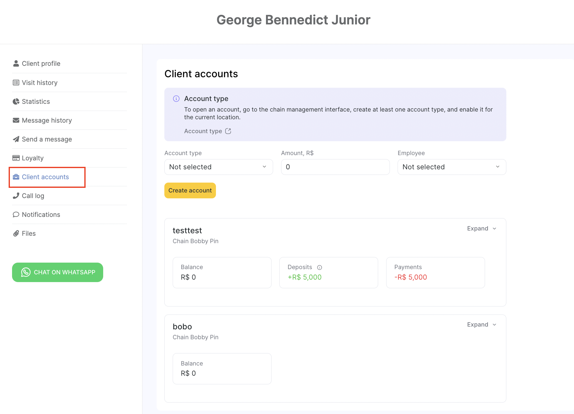This screenshot has width=574, height=414.
Task: Open the Notifications menu item
Action: tap(41, 214)
